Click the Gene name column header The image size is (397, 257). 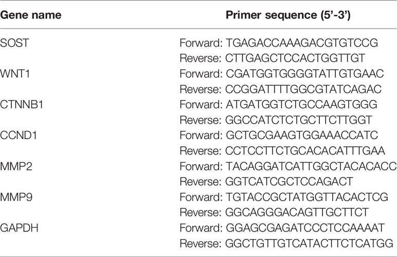pos(31,15)
